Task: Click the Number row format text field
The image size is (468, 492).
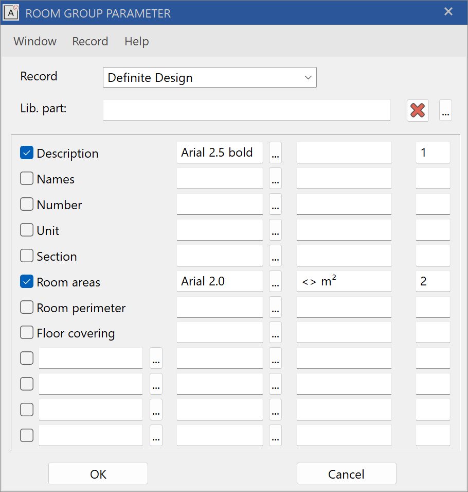Action: tap(344, 204)
